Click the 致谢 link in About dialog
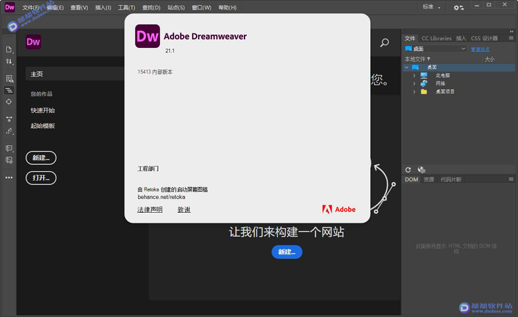Image resolution: width=518 pixels, height=317 pixels. [x=184, y=210]
